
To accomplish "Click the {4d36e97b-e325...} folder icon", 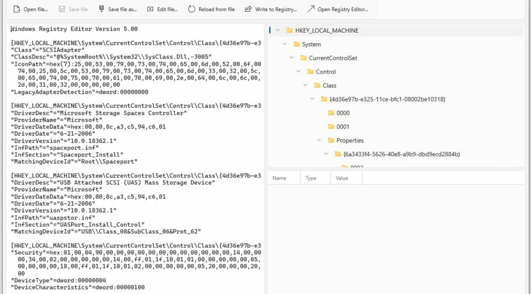I will pos(324,99).
